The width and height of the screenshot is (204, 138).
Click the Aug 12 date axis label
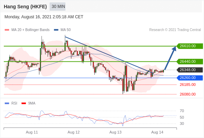click(74, 132)
